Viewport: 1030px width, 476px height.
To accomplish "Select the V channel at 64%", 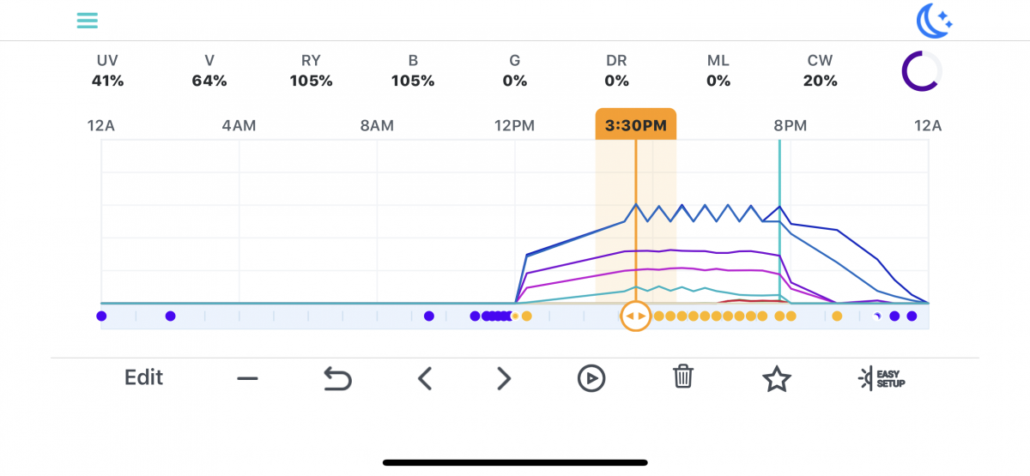I will [x=209, y=71].
